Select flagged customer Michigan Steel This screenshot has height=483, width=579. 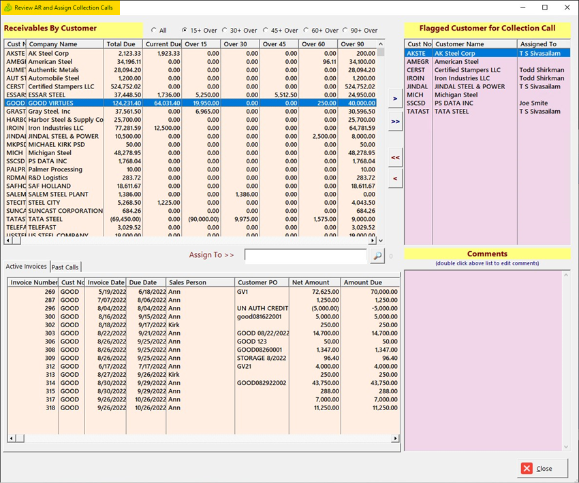488,95
